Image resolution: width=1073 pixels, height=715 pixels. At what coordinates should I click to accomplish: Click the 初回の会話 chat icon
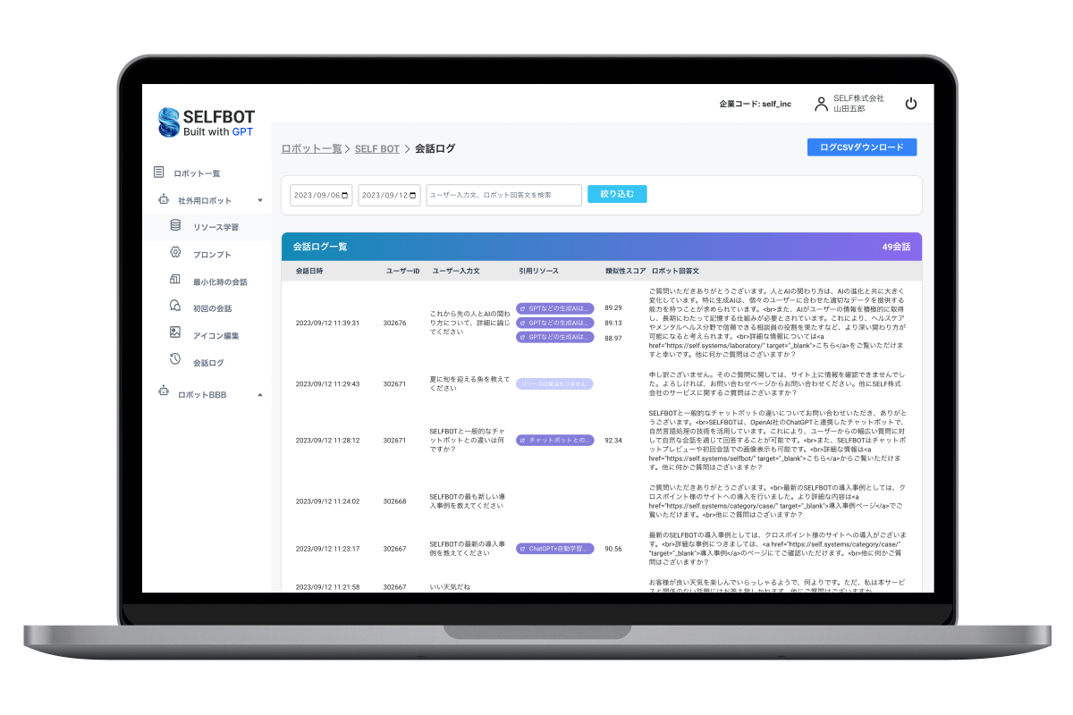(x=175, y=307)
